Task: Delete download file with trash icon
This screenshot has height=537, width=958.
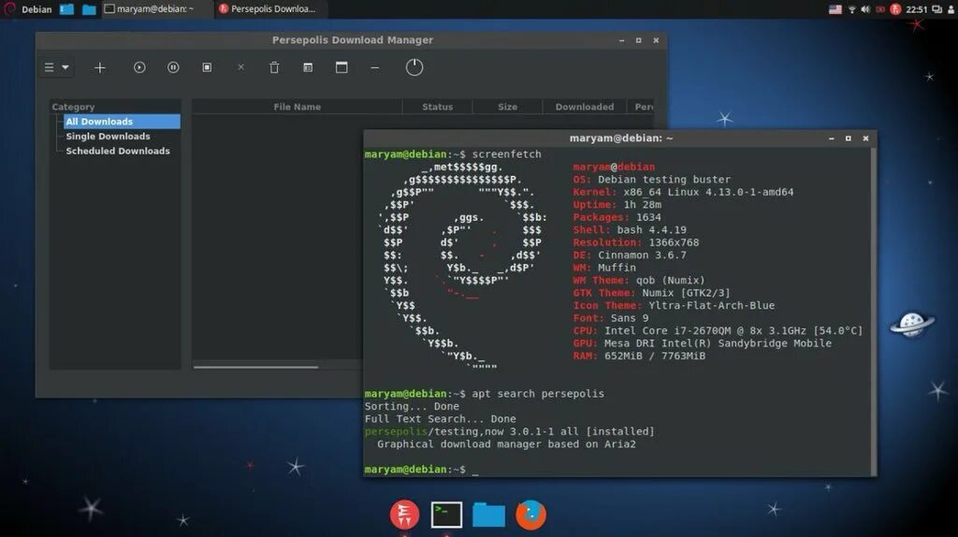Action: [274, 67]
